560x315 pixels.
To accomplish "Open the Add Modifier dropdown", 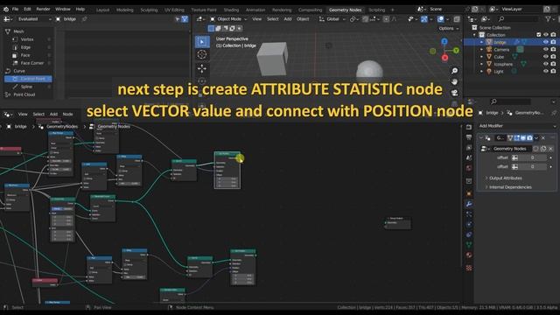I will coord(517,126).
